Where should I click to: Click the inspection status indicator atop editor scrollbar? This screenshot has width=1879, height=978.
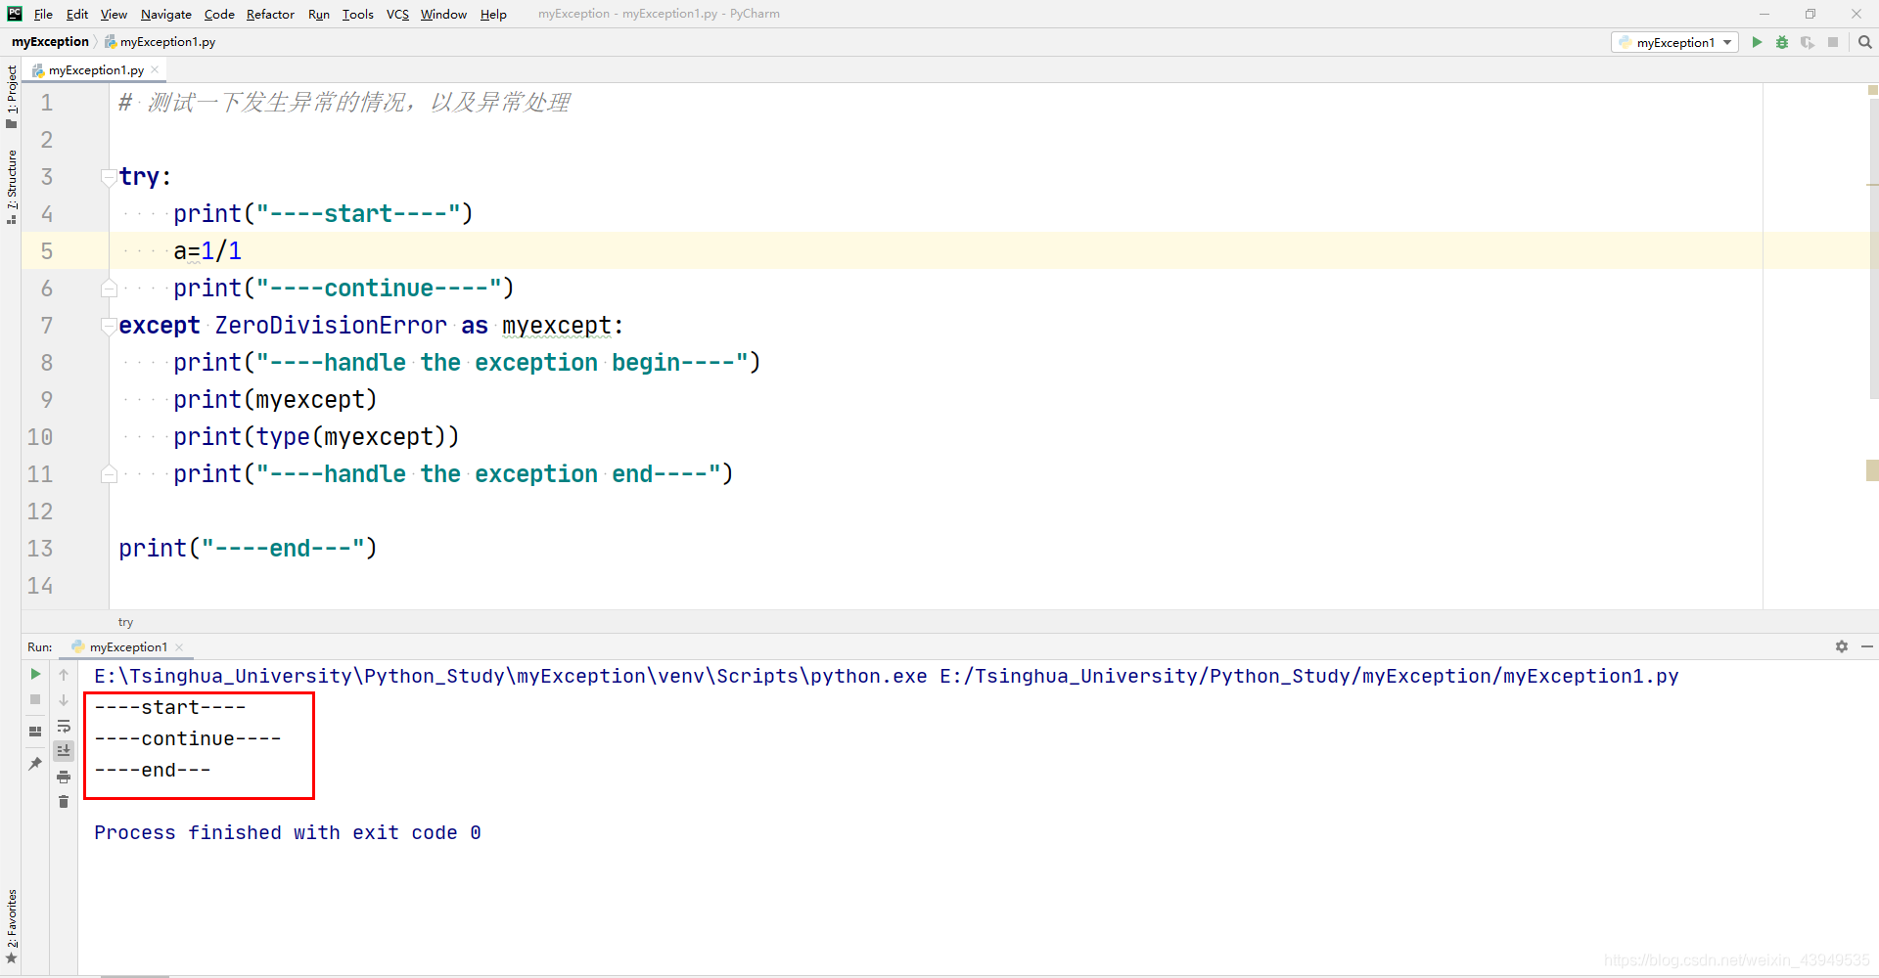tap(1873, 90)
